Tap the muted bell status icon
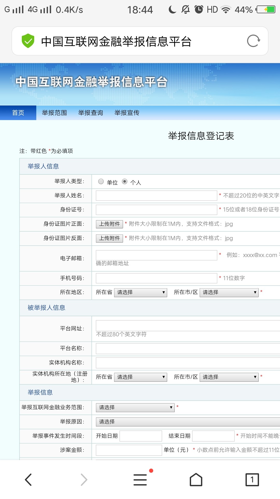The image size is (280, 499). [x=185, y=10]
